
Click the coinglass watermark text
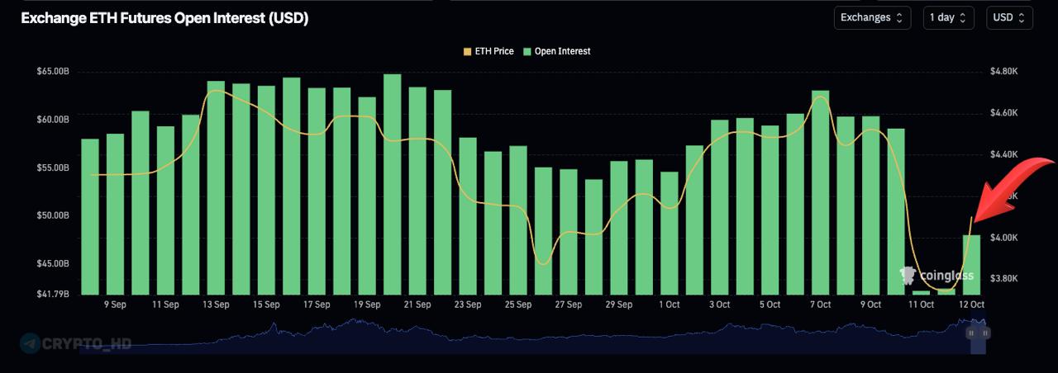[945, 276]
